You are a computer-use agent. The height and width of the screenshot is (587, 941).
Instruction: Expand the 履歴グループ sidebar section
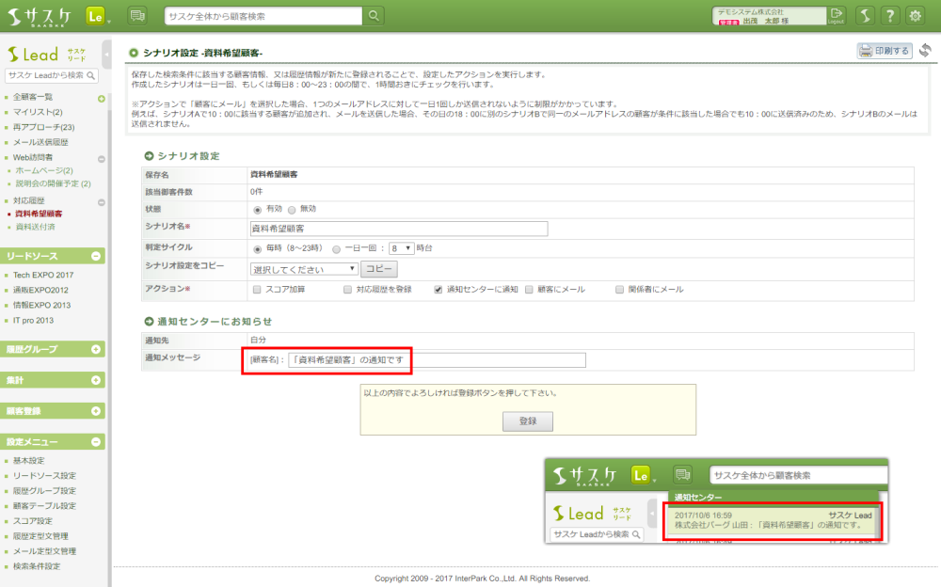point(96,350)
